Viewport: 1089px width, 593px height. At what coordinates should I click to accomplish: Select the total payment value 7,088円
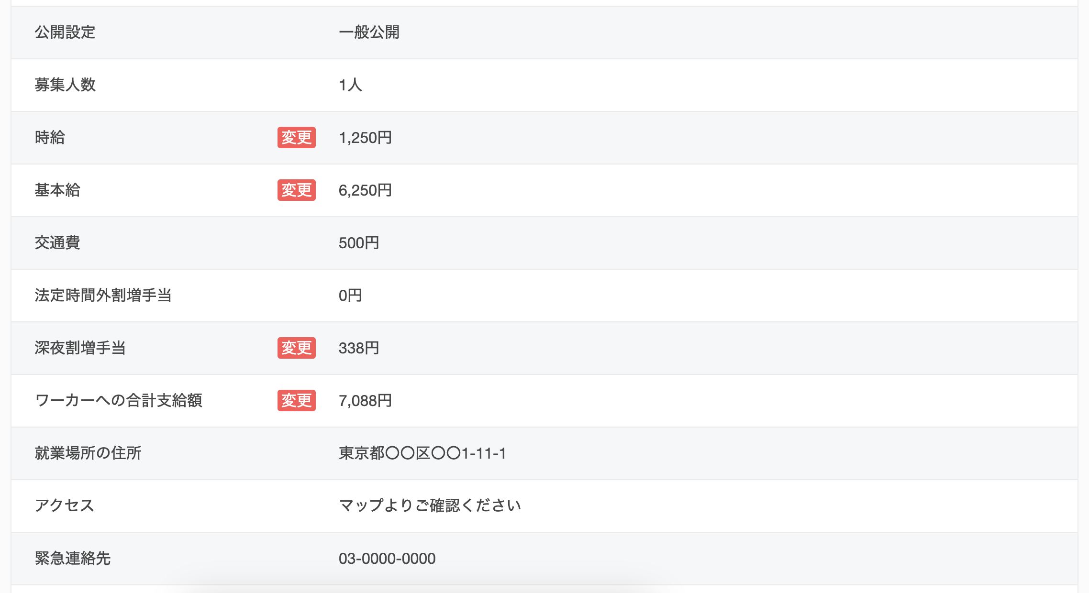(365, 401)
